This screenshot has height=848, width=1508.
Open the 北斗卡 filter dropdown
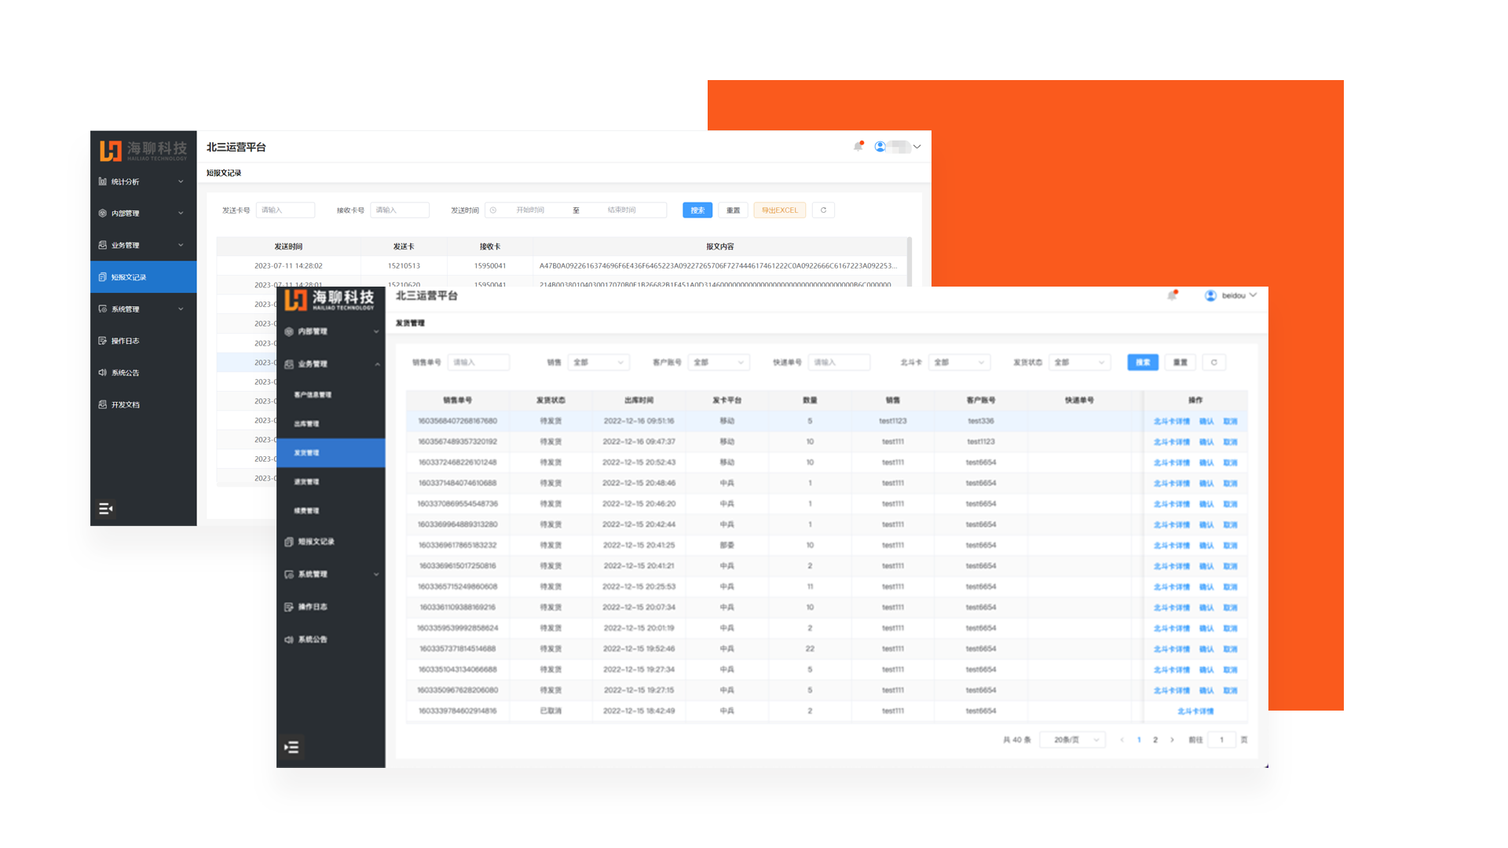point(959,362)
